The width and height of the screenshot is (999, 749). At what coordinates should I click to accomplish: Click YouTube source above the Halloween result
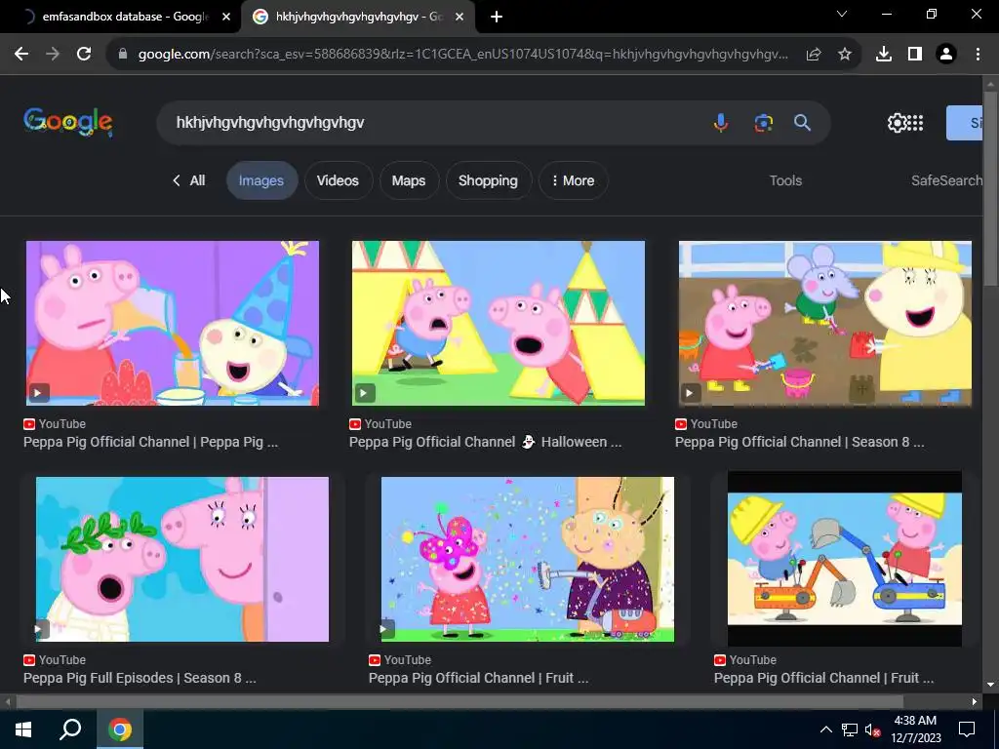[x=380, y=423]
